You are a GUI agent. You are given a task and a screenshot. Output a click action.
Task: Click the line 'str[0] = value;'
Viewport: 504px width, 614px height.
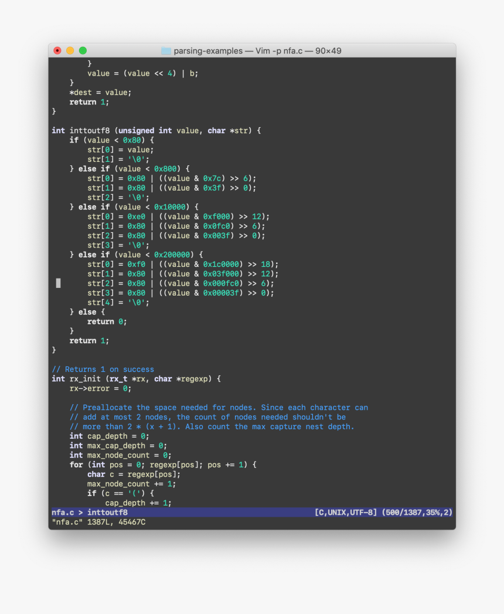[121, 150]
